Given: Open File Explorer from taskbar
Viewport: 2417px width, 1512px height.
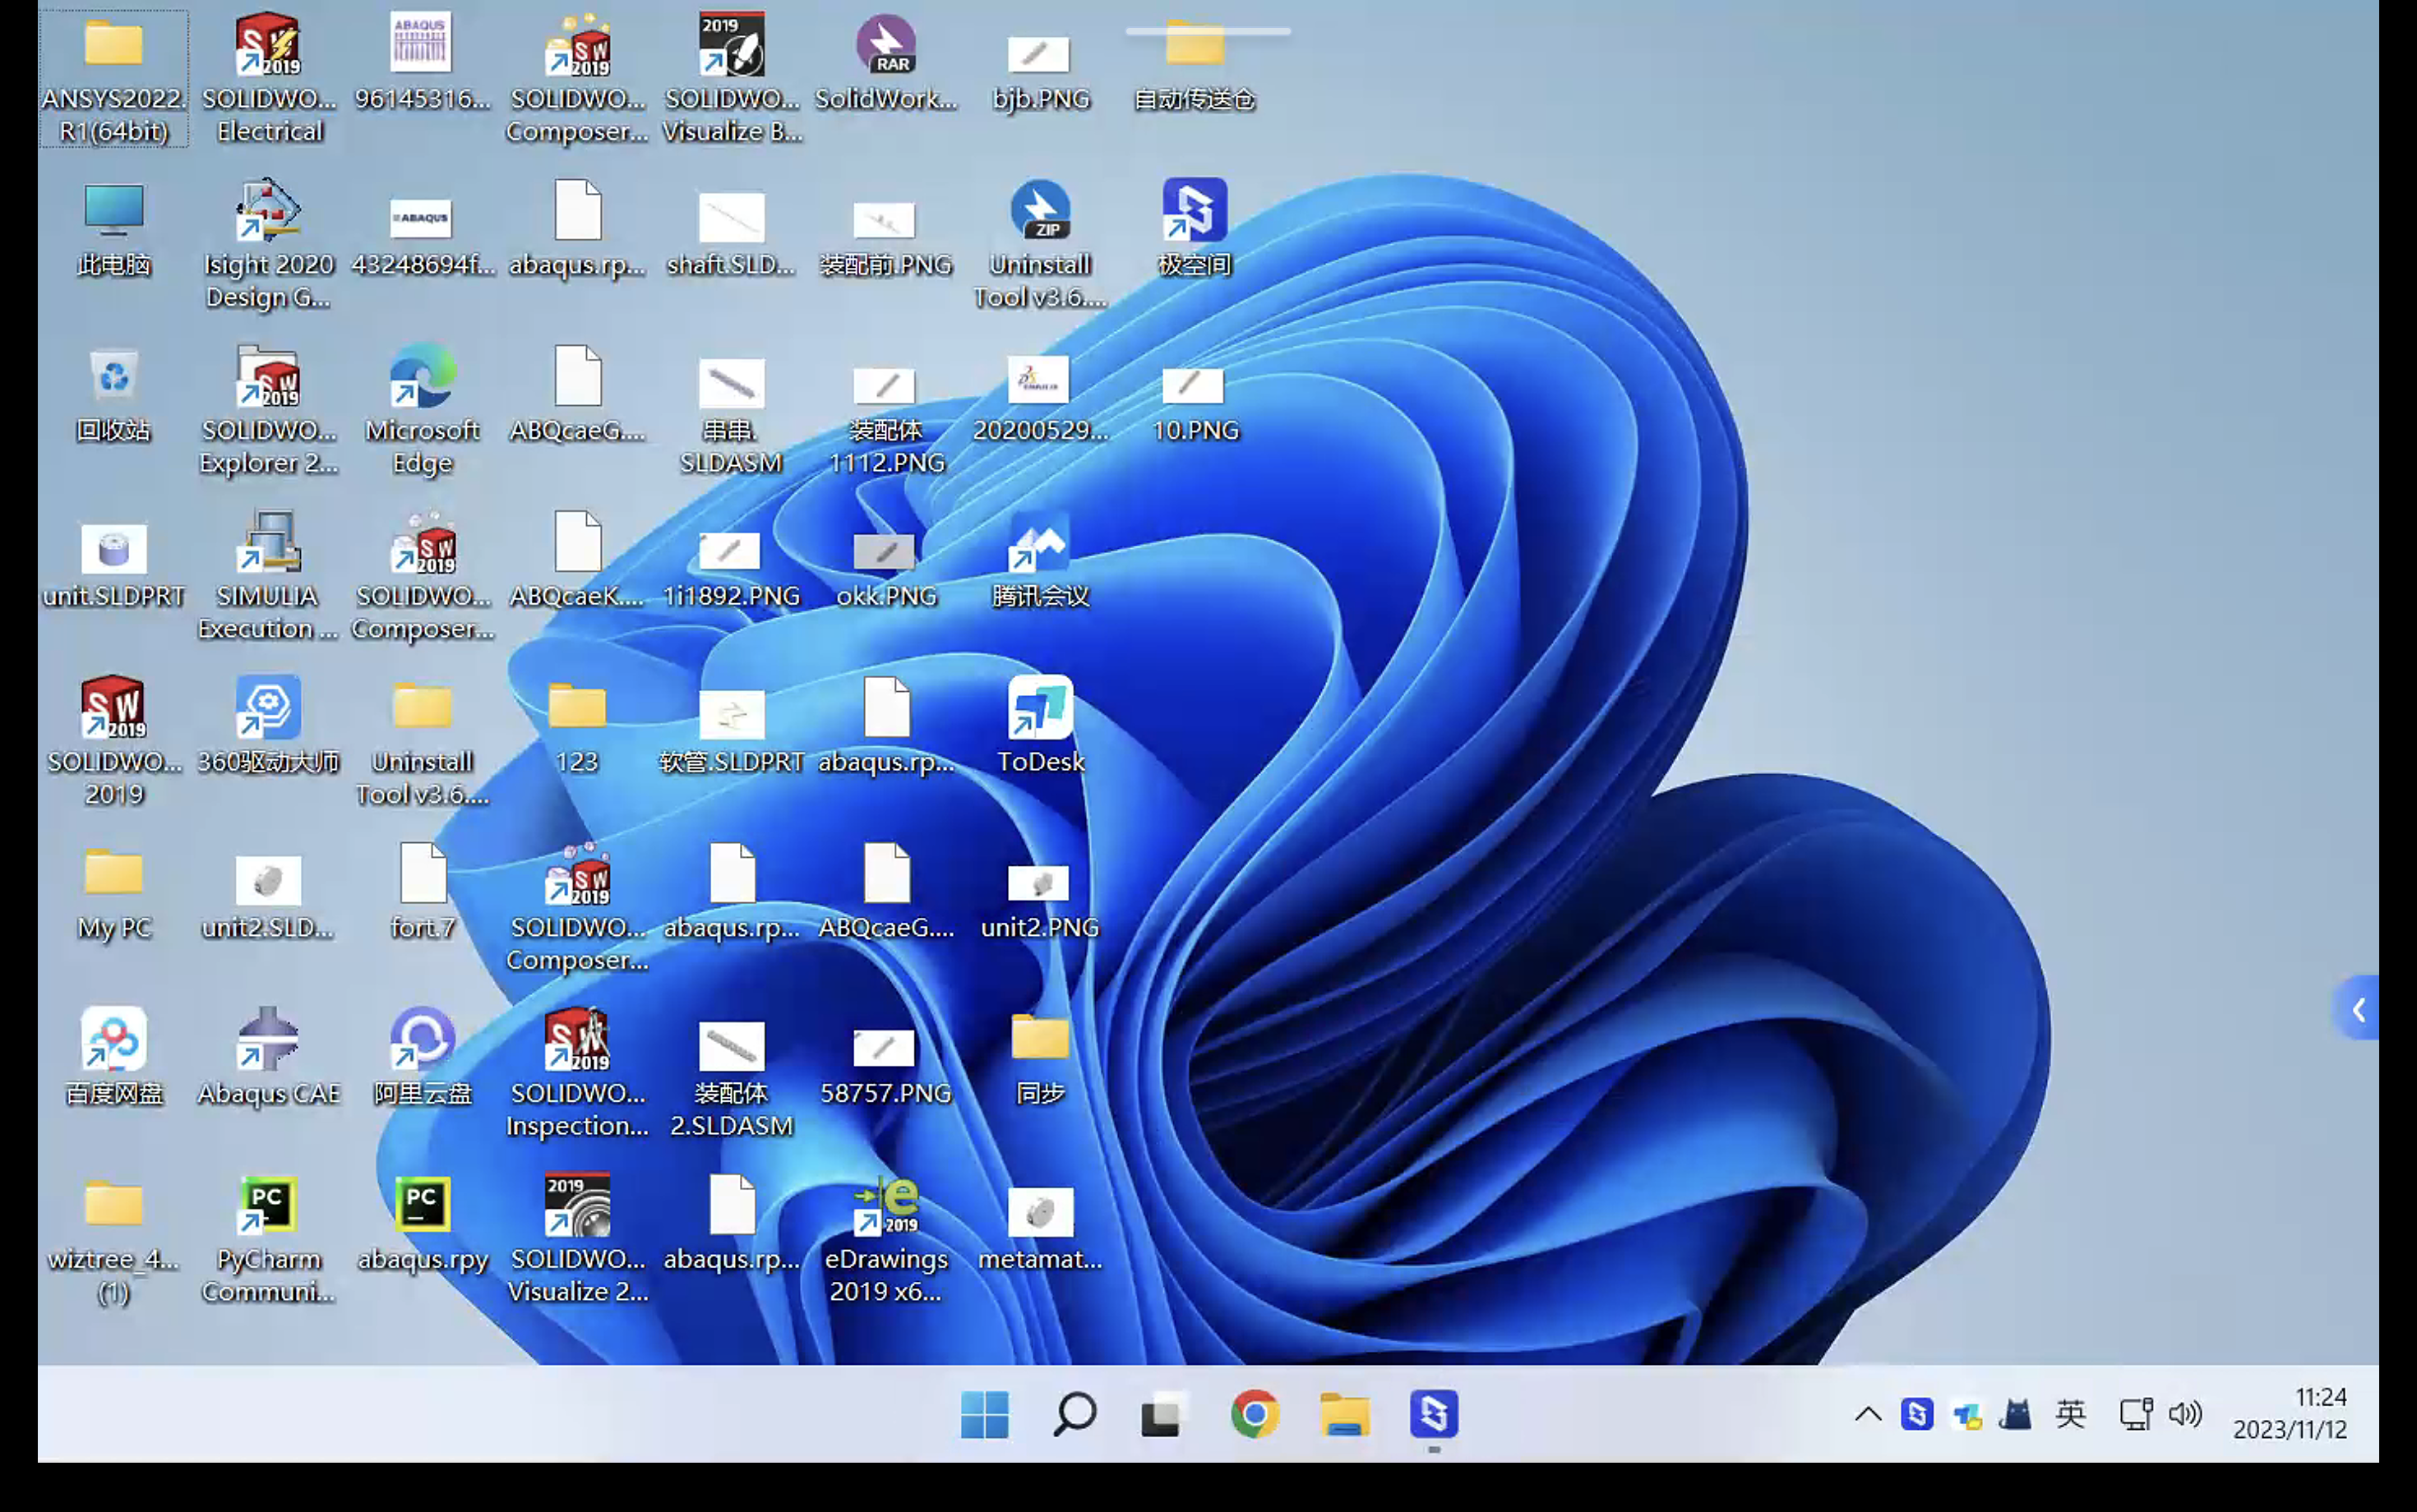Looking at the screenshot, I should pyautogui.click(x=1344, y=1415).
